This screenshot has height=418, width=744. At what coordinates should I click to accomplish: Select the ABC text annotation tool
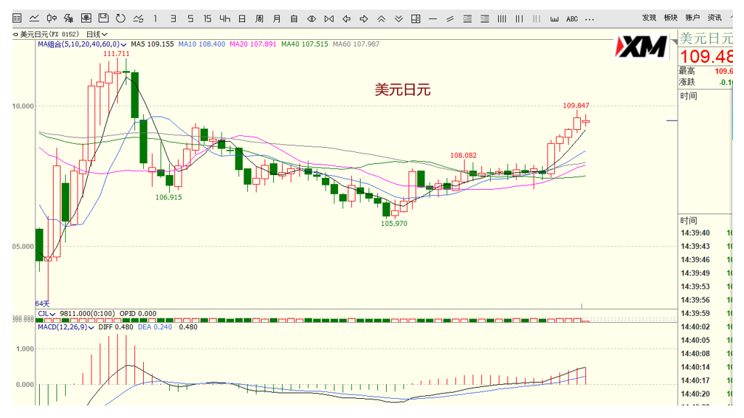point(572,19)
